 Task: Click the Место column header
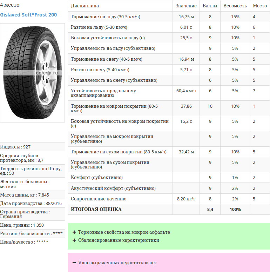tap(259, 6)
